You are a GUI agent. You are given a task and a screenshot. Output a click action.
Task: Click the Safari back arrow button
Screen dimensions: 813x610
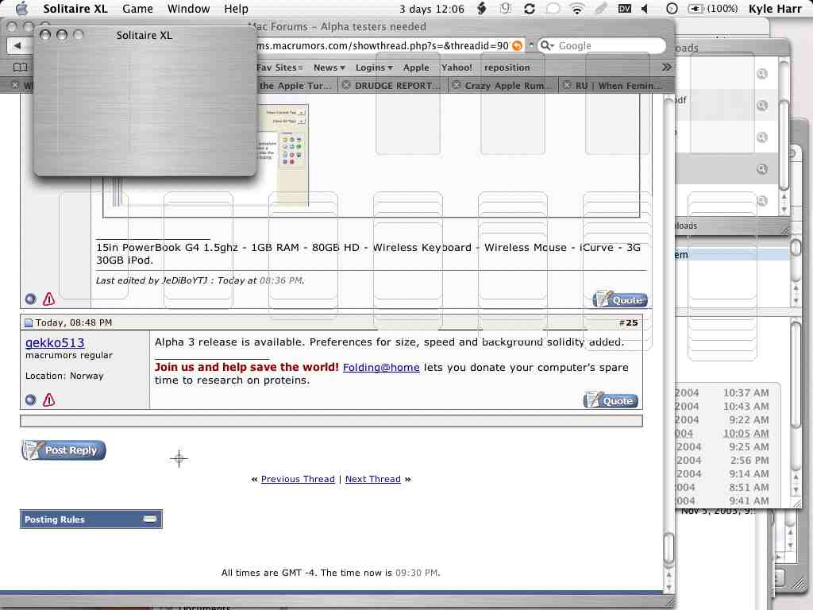[x=17, y=45]
